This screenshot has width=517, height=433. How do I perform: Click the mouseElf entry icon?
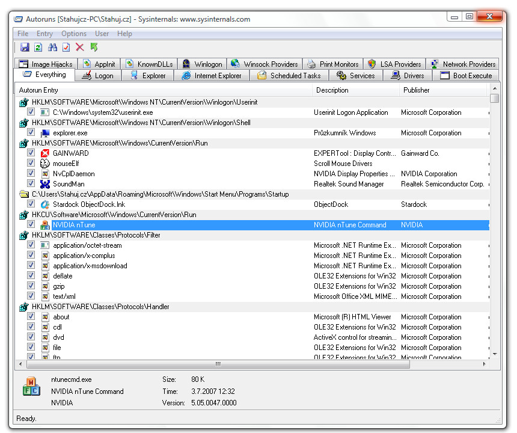point(45,164)
